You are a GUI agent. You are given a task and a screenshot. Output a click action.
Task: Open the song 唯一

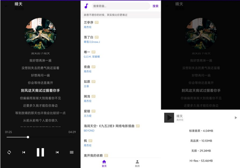(87, 52)
